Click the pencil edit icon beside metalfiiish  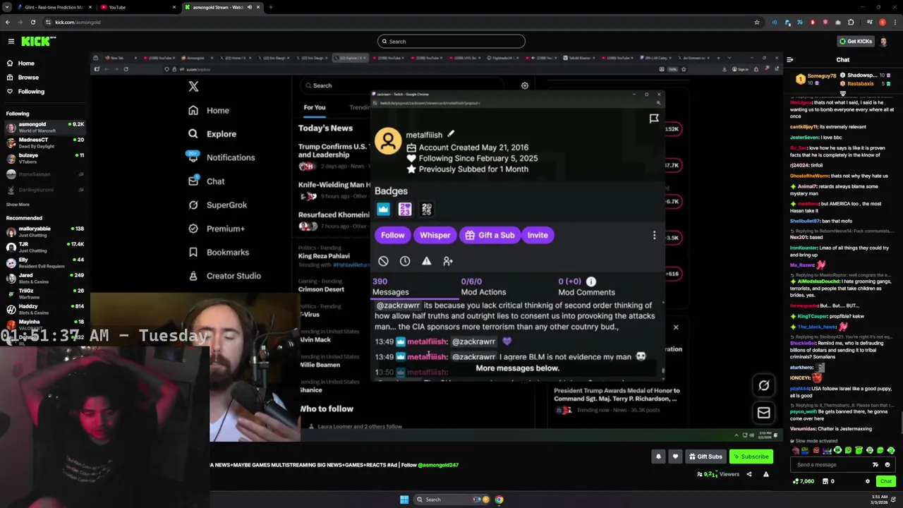(x=451, y=134)
